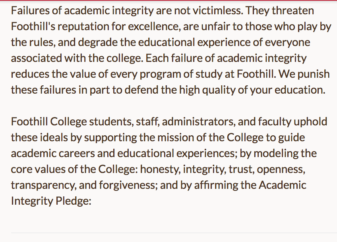Click the "Integrity Pledge:" text
Screen dimensions: 337x242
[x=51, y=201]
